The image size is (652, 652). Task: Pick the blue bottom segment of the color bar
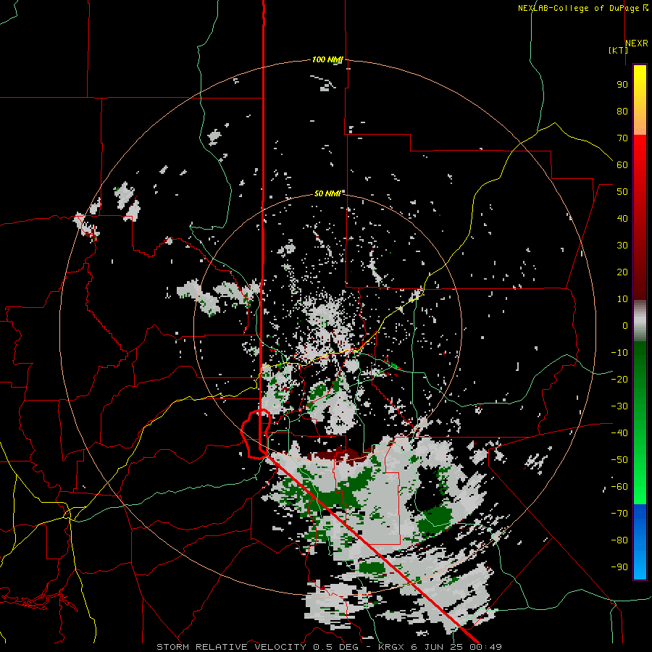(640, 542)
